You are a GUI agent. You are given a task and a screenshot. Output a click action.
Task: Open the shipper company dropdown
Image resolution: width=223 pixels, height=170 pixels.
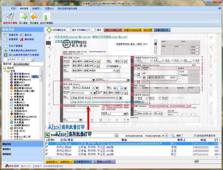coord(95,61)
